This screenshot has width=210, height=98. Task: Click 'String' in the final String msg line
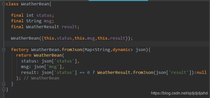[34, 21]
